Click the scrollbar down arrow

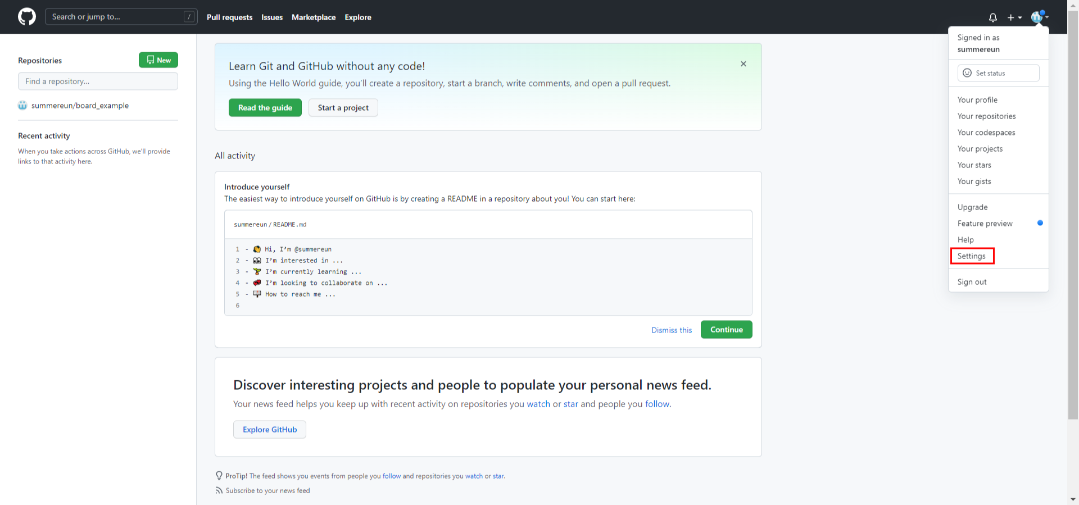1073,499
